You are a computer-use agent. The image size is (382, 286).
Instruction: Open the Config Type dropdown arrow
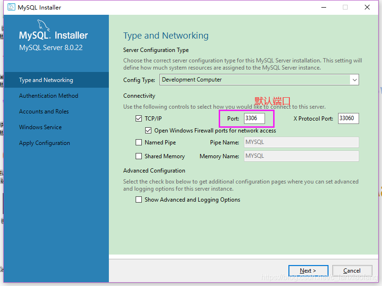click(x=354, y=80)
